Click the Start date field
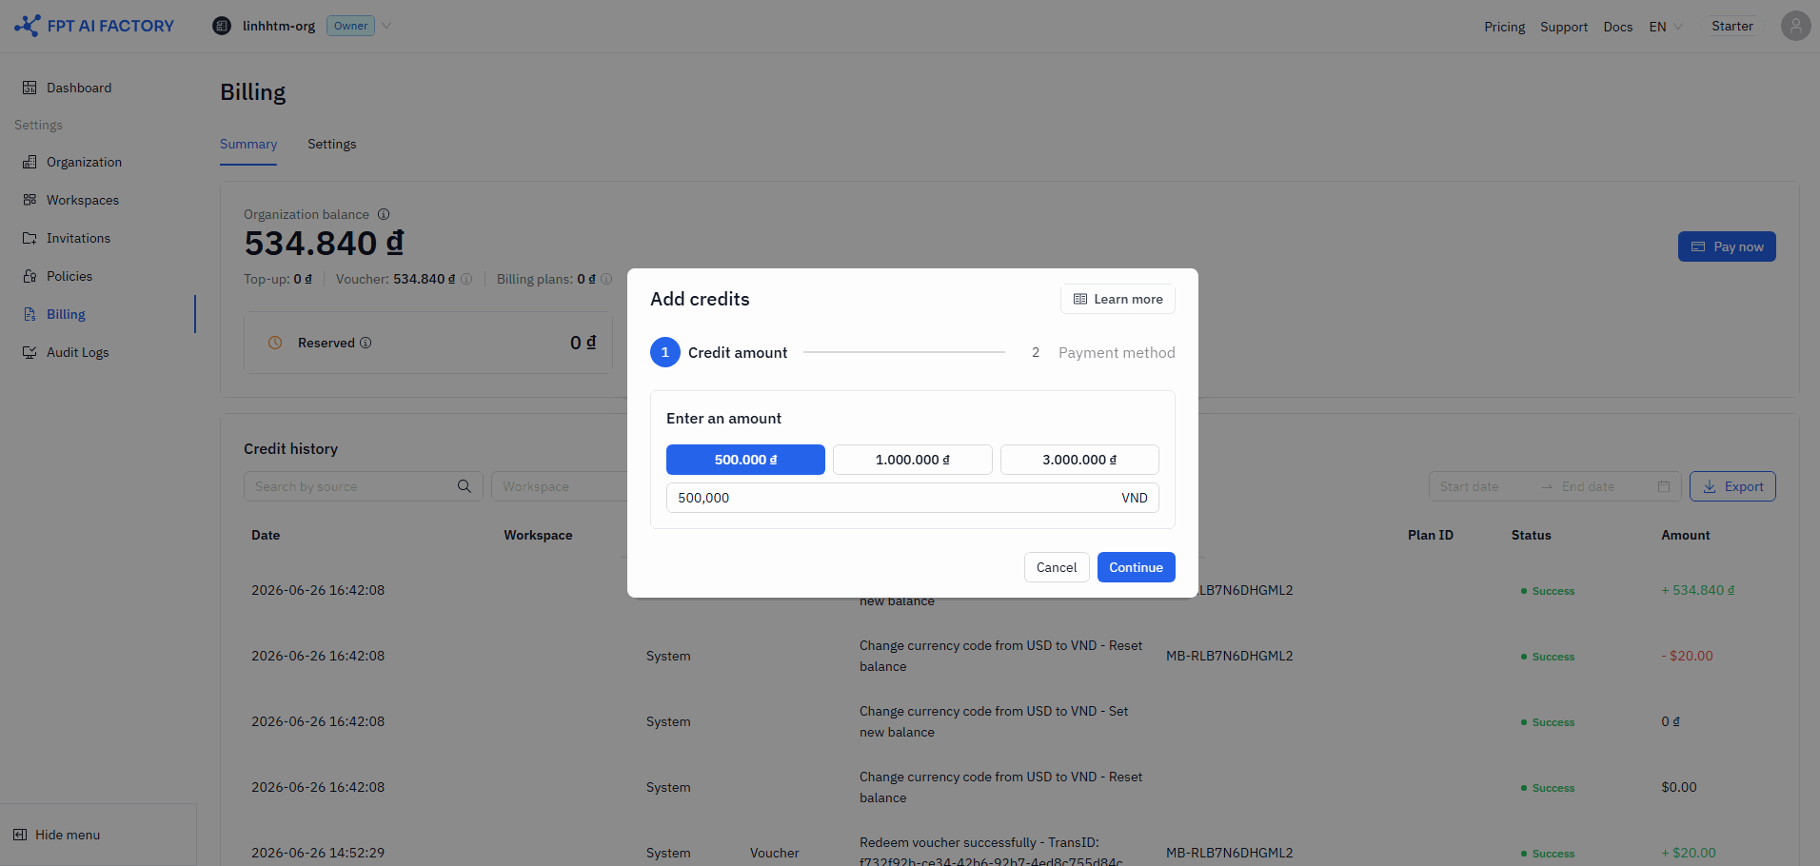This screenshot has height=866, width=1820. point(1483,486)
